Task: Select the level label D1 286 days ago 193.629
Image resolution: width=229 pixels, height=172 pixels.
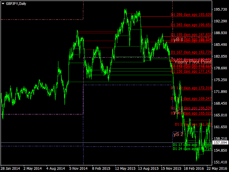Action: click(x=191, y=15)
